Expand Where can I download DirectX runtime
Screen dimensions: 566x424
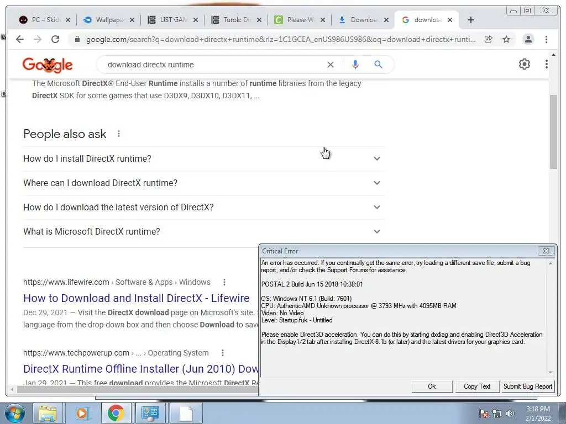[203, 183]
